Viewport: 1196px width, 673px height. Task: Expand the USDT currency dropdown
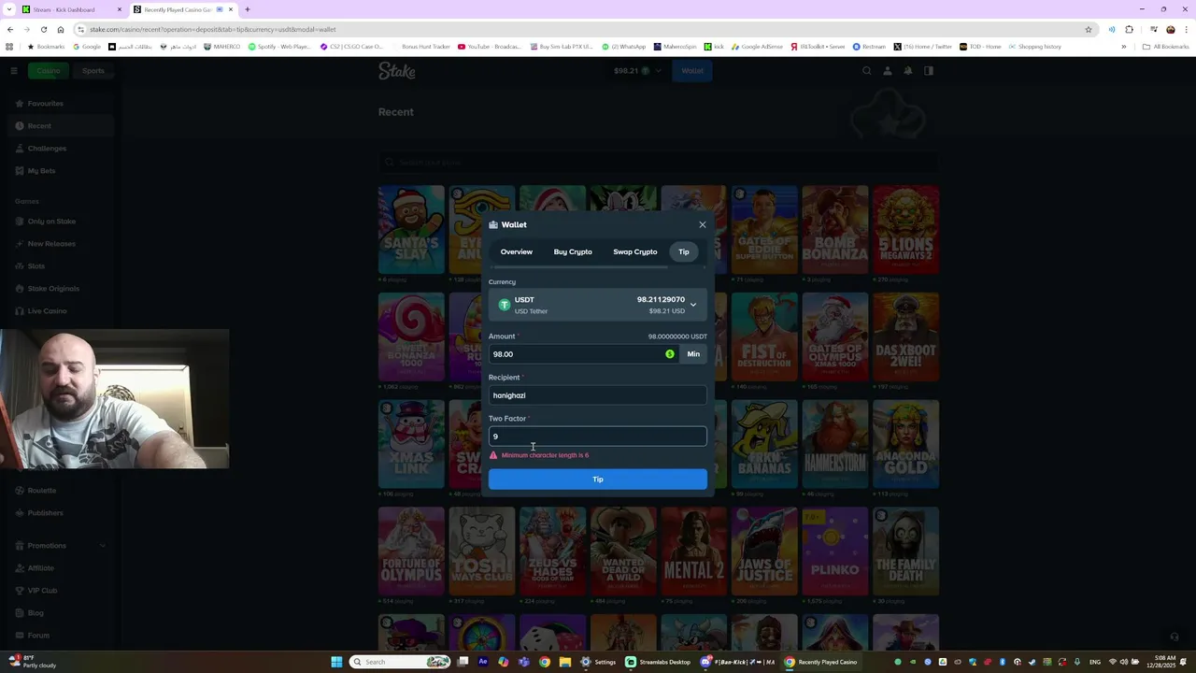pyautogui.click(x=598, y=305)
